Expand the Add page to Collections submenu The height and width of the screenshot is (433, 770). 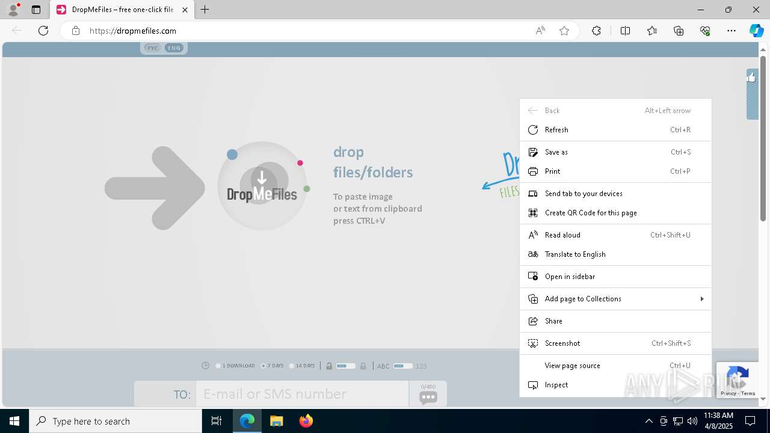pos(615,299)
